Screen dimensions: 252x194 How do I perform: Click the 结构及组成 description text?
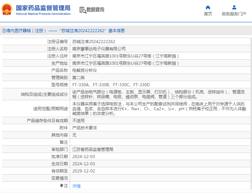coord(158,94)
